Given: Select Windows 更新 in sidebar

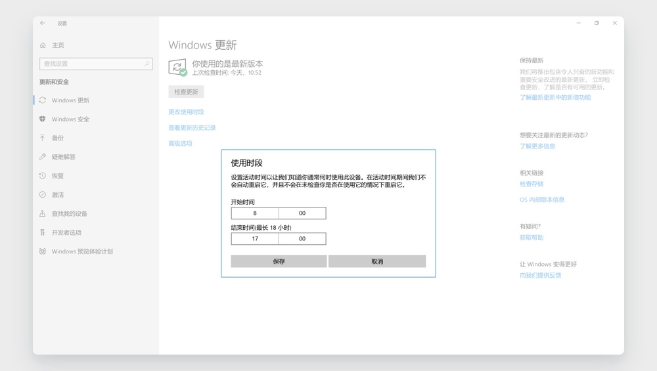Looking at the screenshot, I should tap(70, 100).
